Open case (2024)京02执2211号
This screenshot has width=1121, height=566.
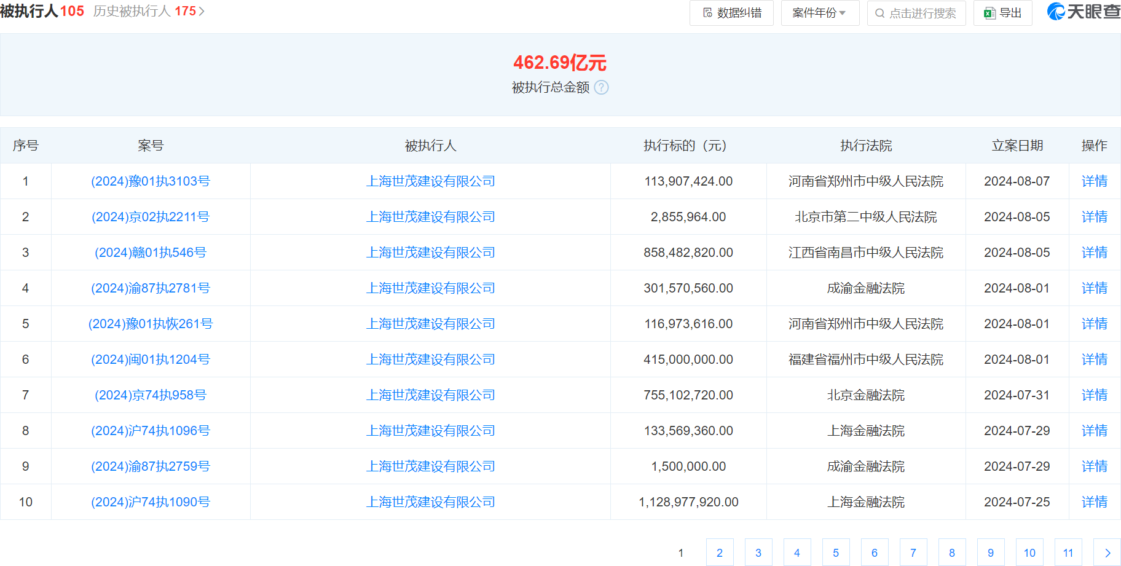pyautogui.click(x=151, y=217)
